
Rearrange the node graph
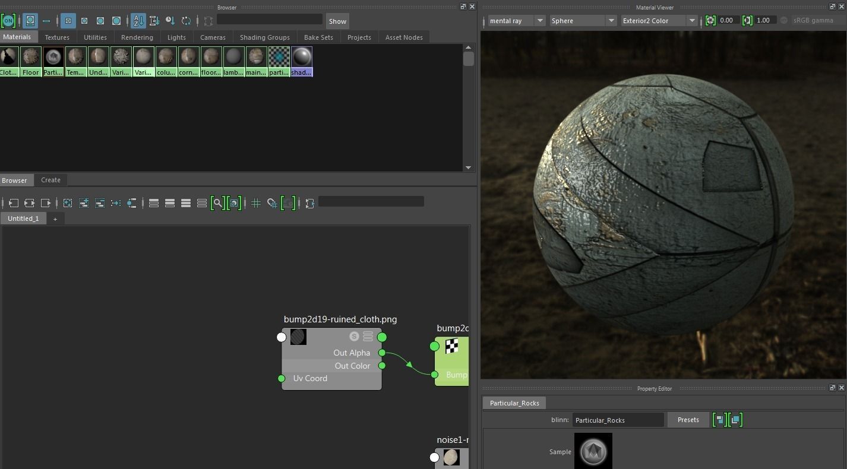(116, 203)
